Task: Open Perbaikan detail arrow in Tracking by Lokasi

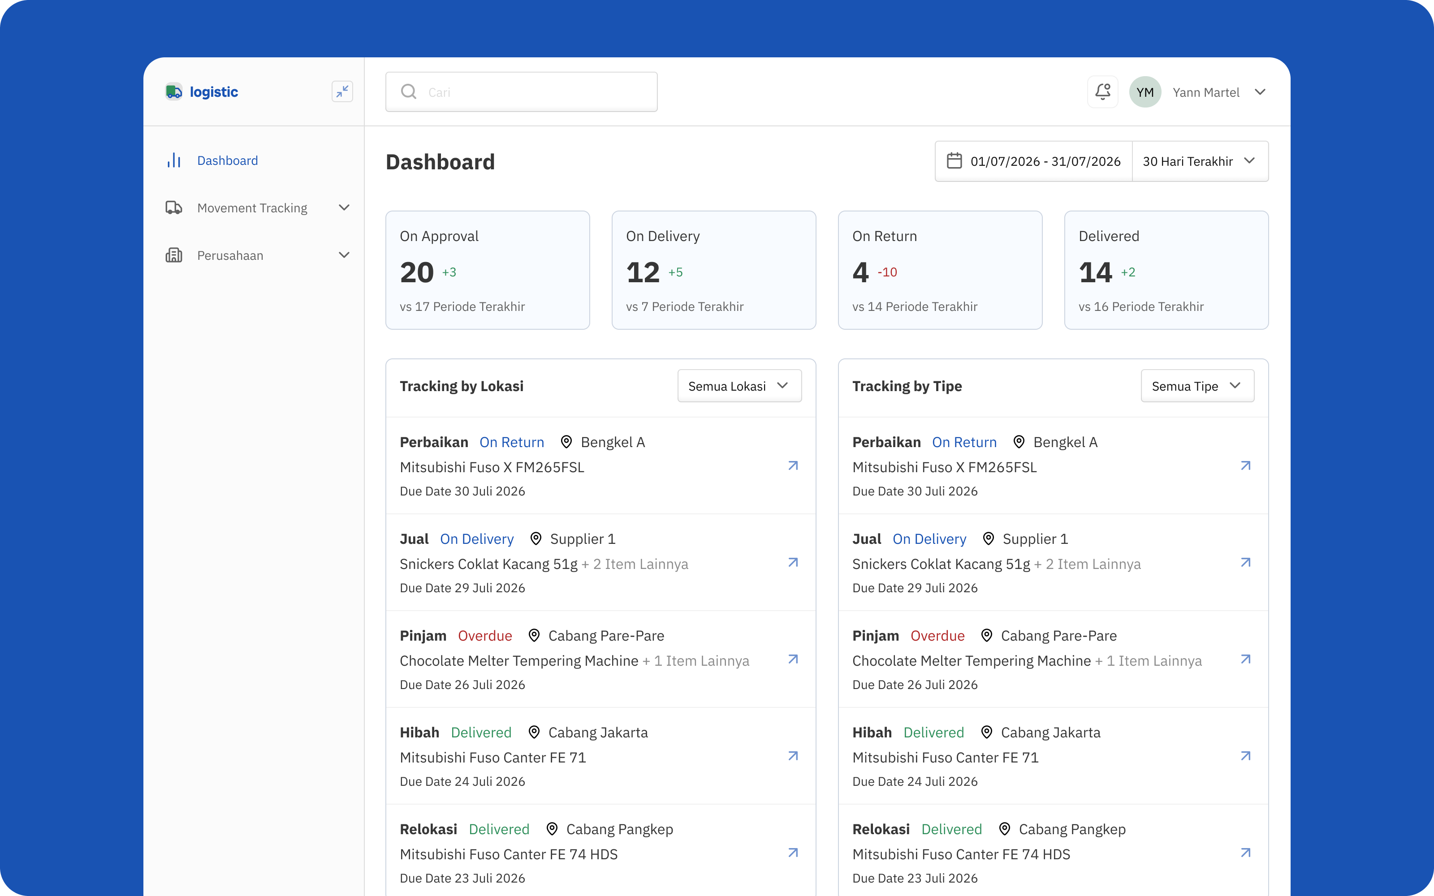Action: click(793, 466)
